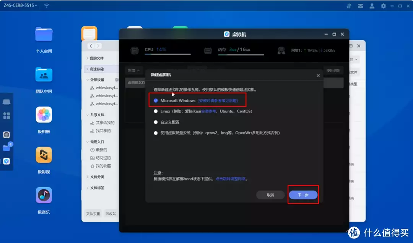
Task: Open the settings gear in top bar
Action: click(383, 6)
